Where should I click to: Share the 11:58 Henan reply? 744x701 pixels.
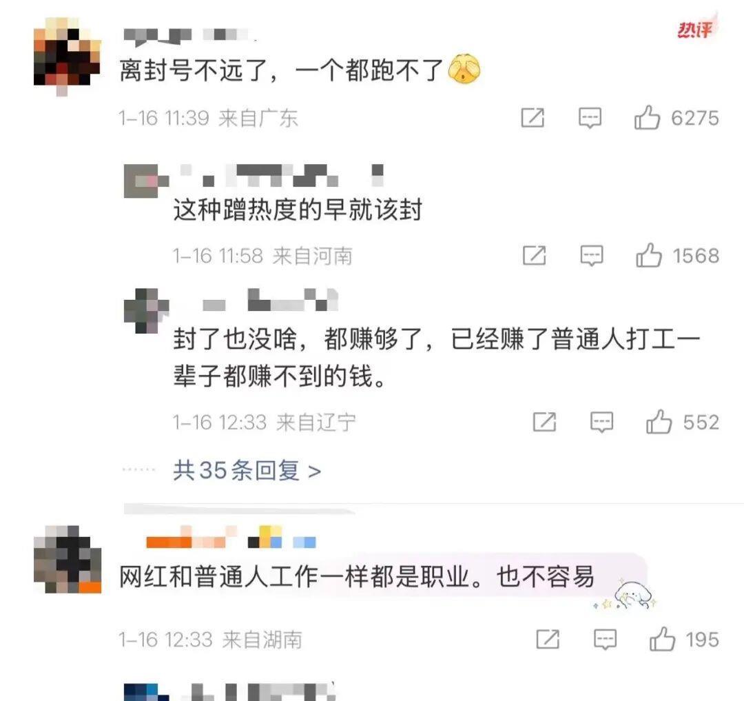pos(535,255)
